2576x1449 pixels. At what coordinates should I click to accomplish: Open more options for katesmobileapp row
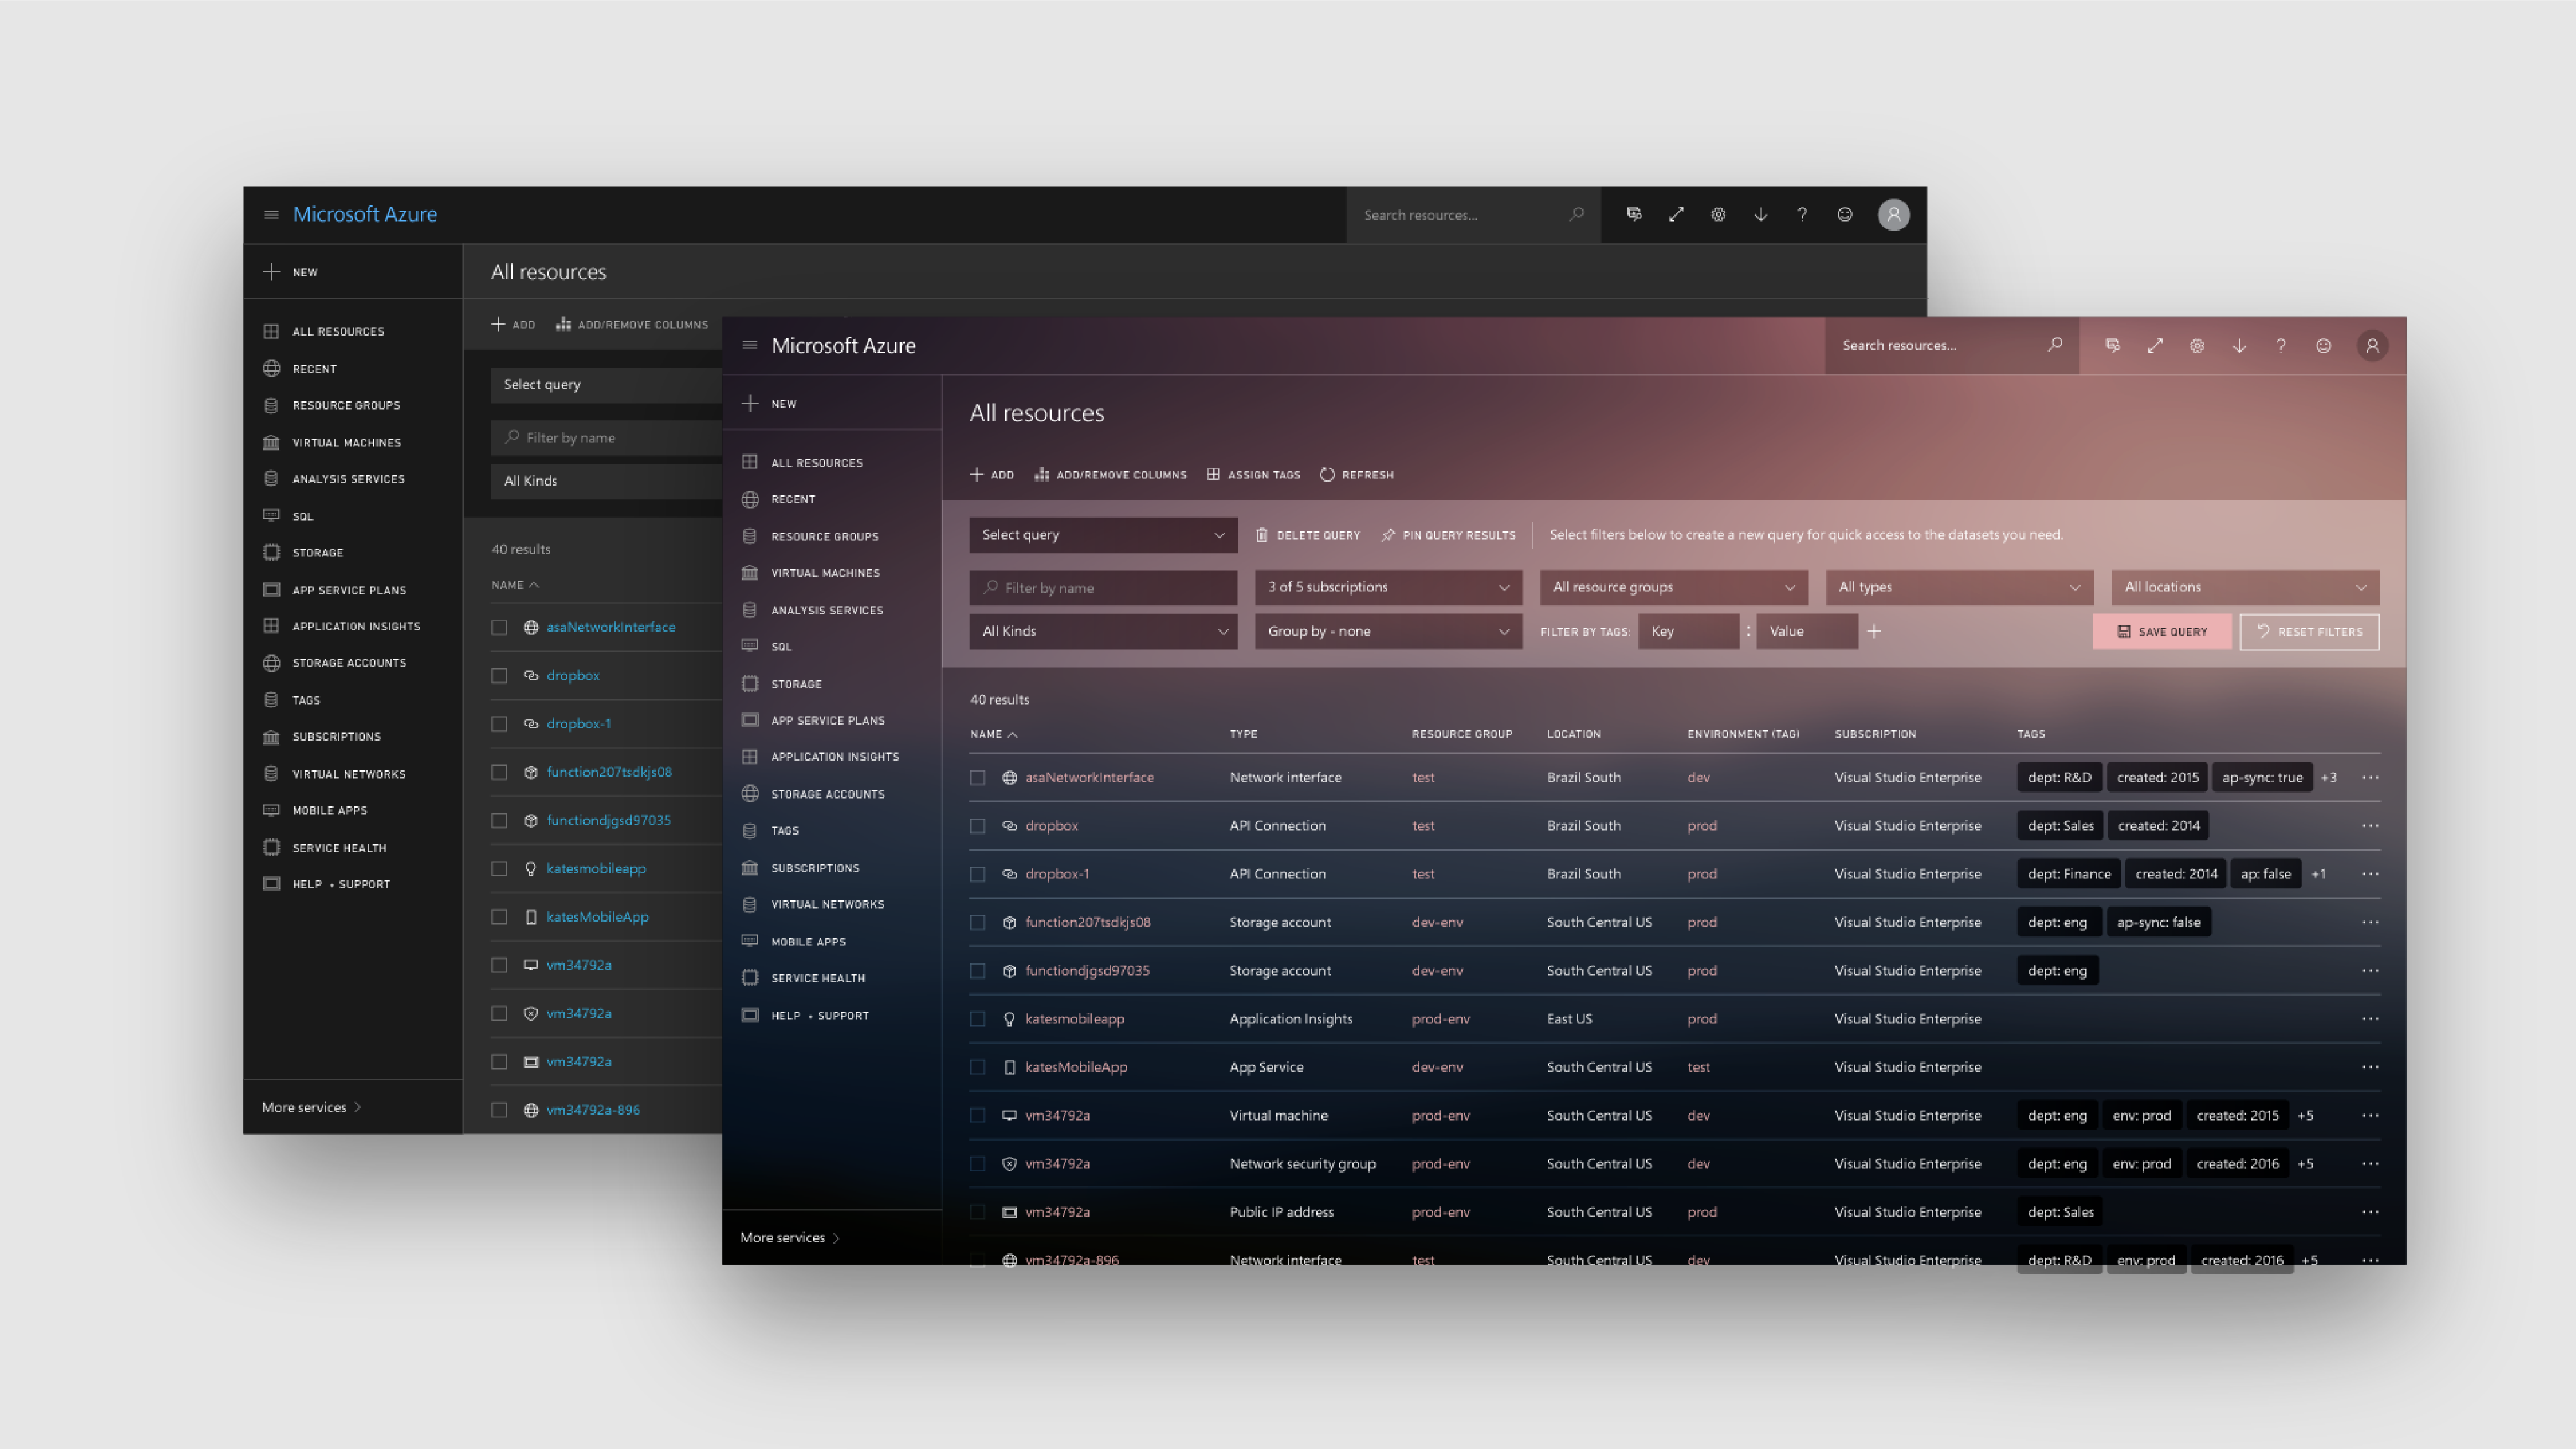[2370, 1019]
